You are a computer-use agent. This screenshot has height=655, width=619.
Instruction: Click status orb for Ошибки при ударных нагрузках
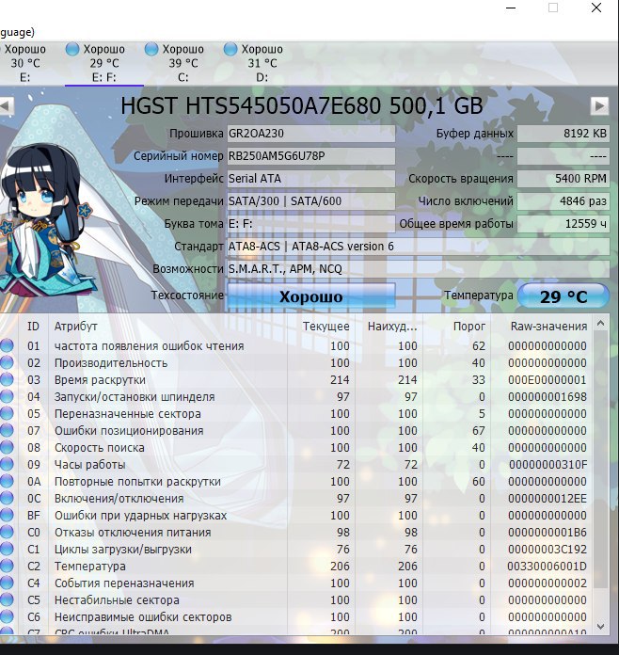pyautogui.click(x=7, y=515)
